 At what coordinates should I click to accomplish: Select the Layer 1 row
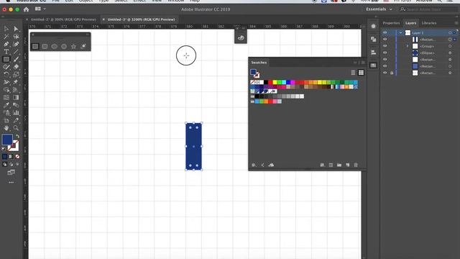pyautogui.click(x=420, y=32)
